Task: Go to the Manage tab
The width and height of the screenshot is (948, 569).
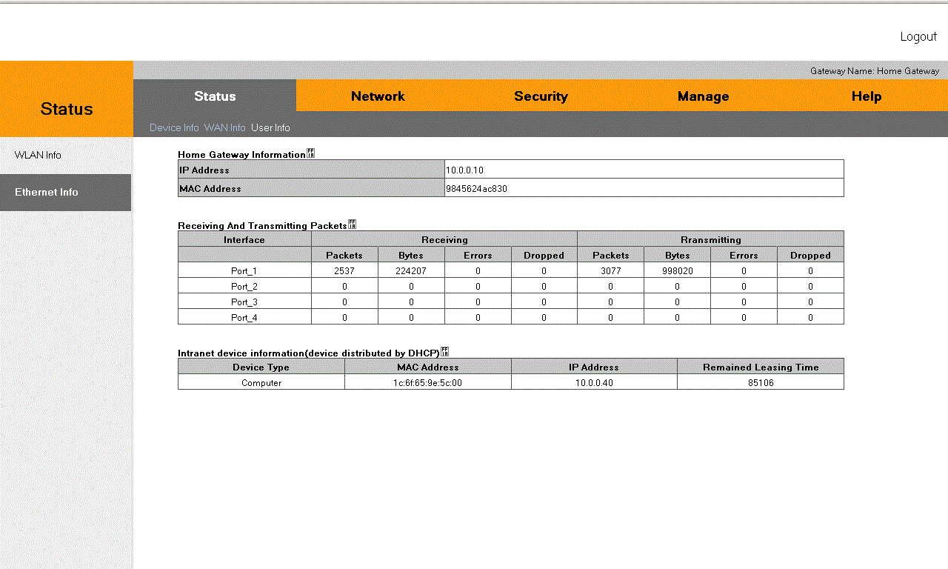Action: coord(703,96)
